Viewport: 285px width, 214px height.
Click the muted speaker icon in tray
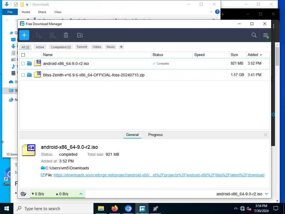click(x=249, y=208)
